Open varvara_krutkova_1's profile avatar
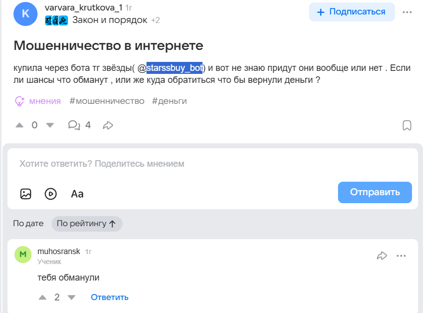 [x=25, y=14]
